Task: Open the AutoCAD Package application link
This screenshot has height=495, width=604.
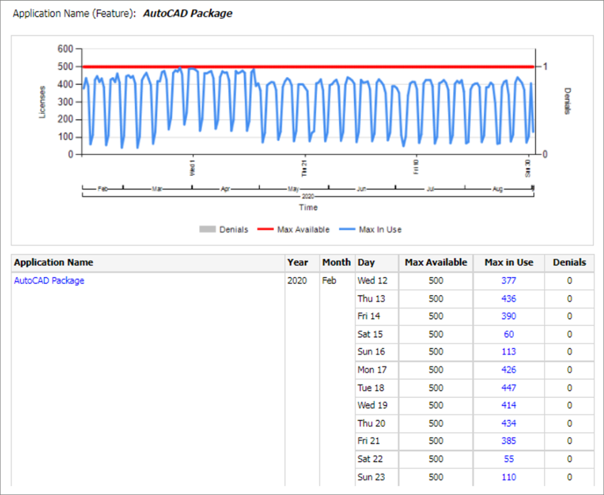Action: (x=49, y=280)
